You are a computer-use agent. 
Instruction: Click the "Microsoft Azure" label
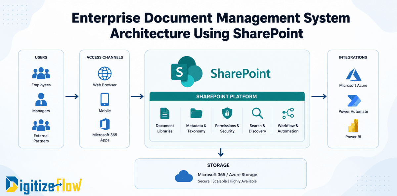click(353, 85)
